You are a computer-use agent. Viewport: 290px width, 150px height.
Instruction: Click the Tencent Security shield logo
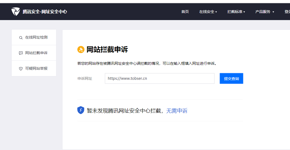(x=16, y=12)
